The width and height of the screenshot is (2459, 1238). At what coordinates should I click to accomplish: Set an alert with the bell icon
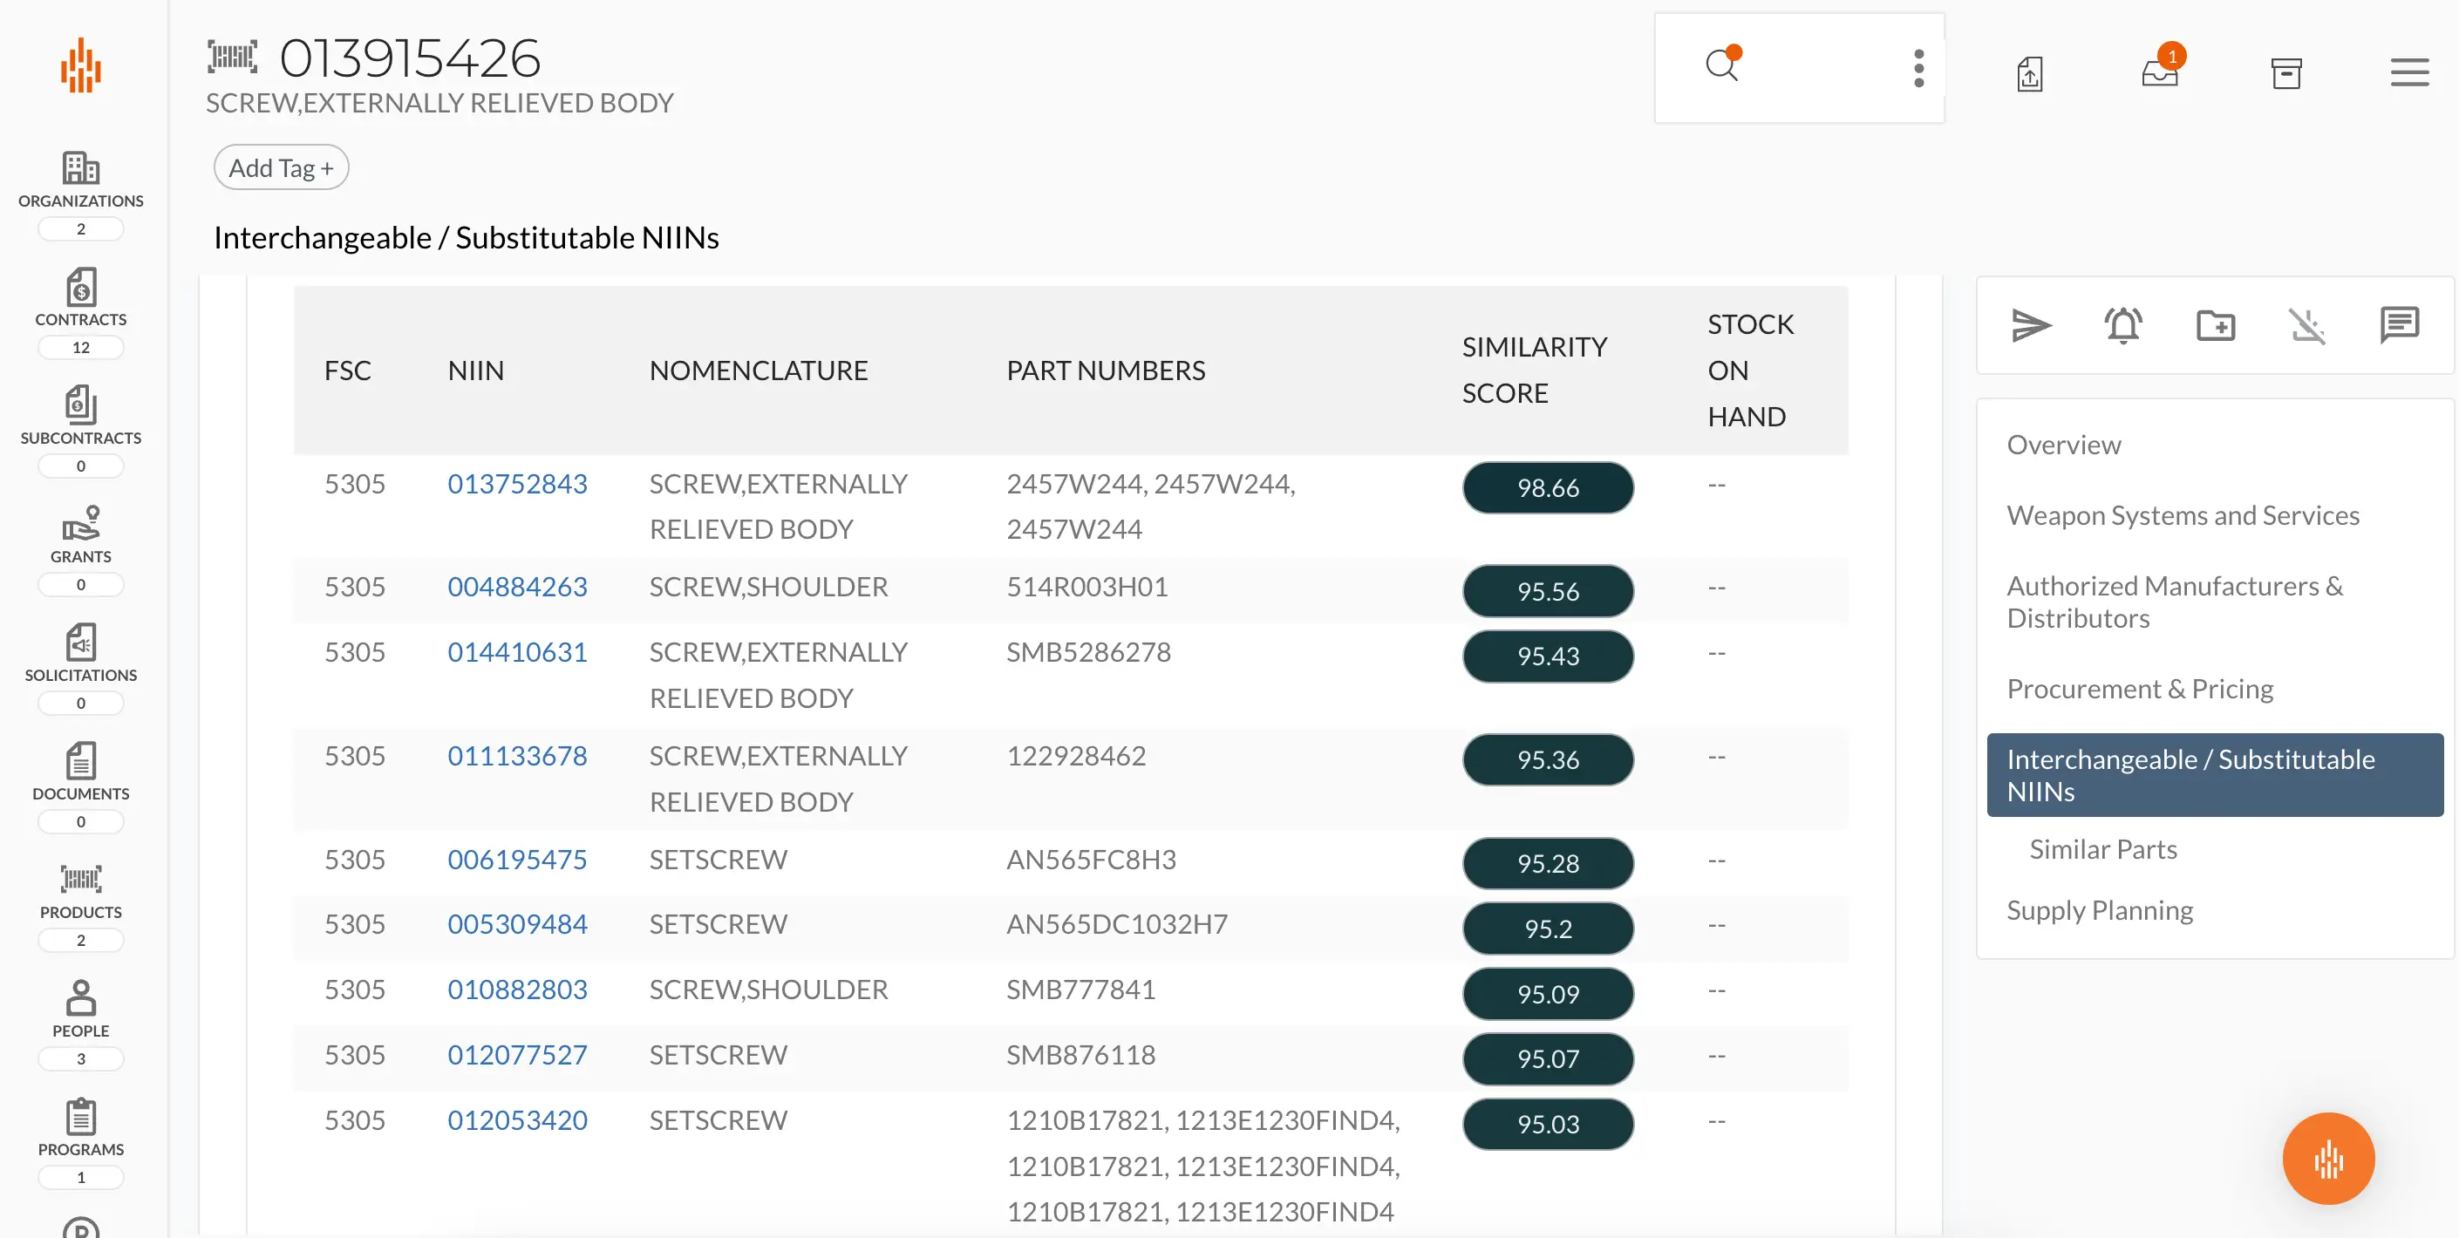coord(2124,325)
